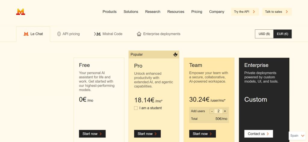Start now with the Free plan
308x142 pixels.
coord(92,134)
